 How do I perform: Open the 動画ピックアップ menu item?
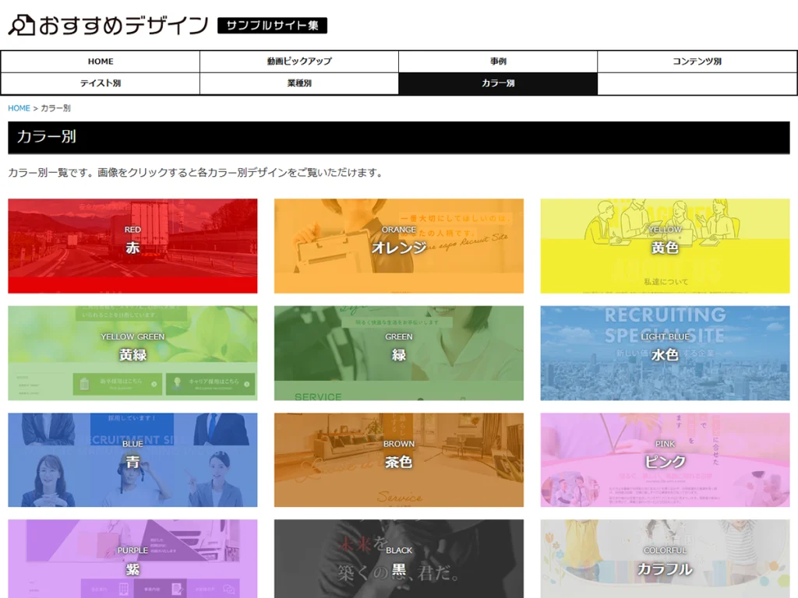299,62
